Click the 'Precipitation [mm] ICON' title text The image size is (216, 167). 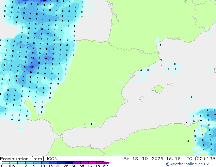[29, 159]
